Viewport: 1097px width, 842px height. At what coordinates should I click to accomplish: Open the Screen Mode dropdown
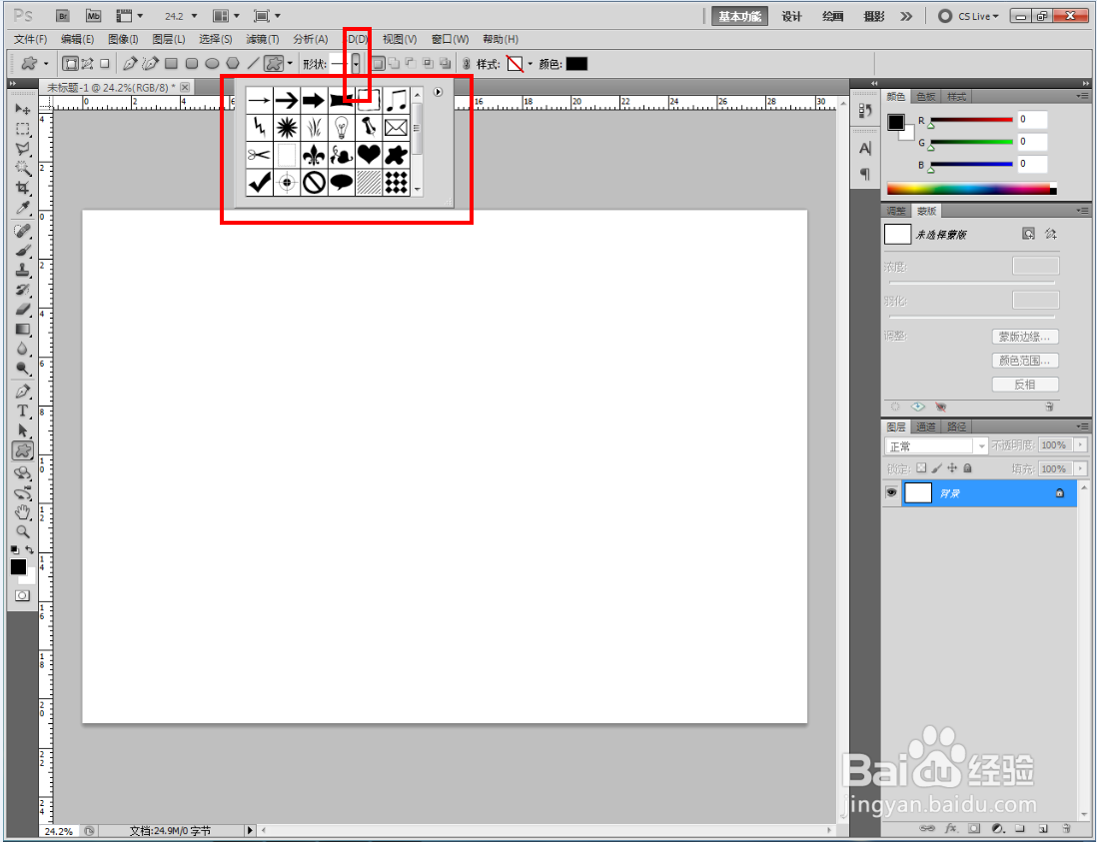[x=267, y=15]
